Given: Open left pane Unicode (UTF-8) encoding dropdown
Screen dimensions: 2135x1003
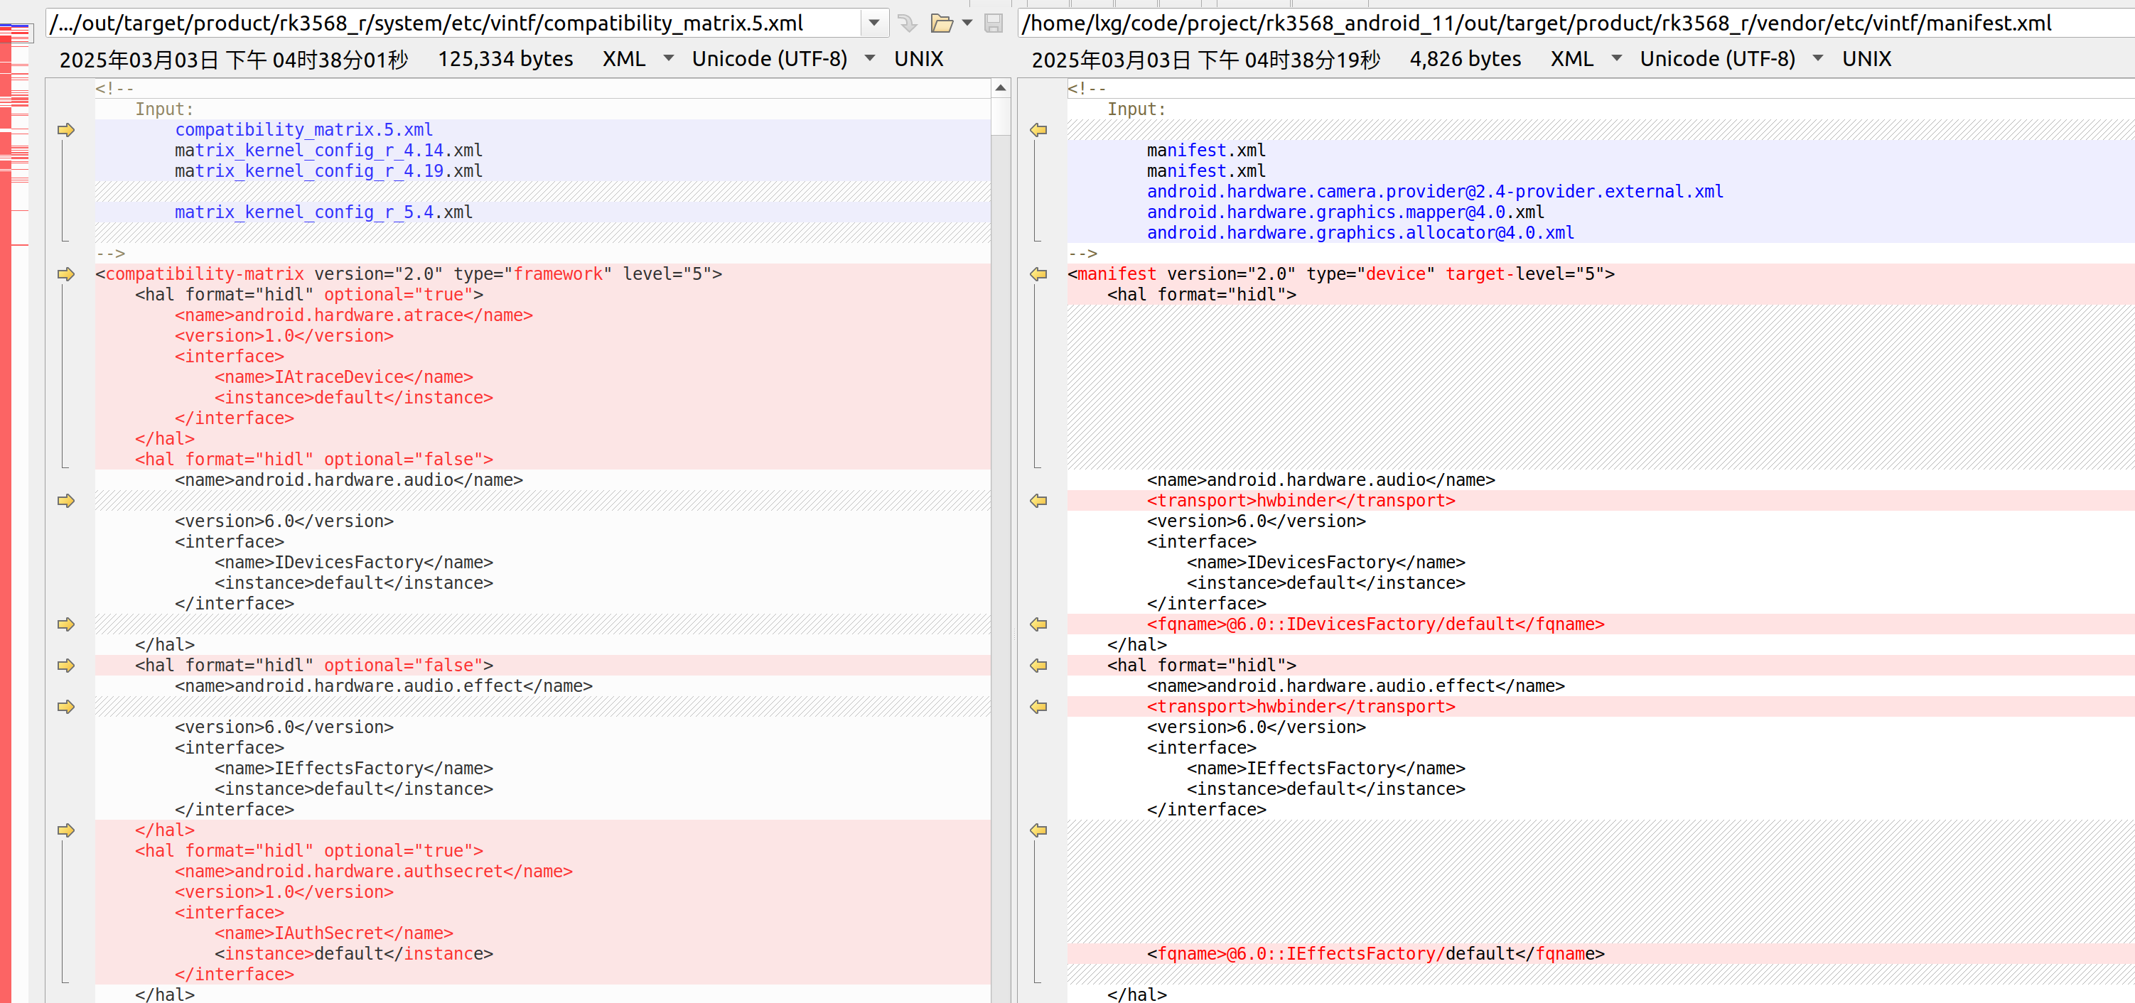Looking at the screenshot, I should point(869,58).
